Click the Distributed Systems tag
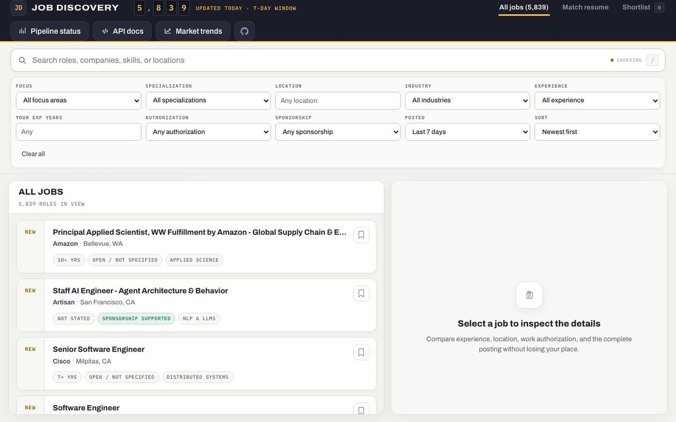Viewport: 676px width, 422px height. [x=197, y=377]
